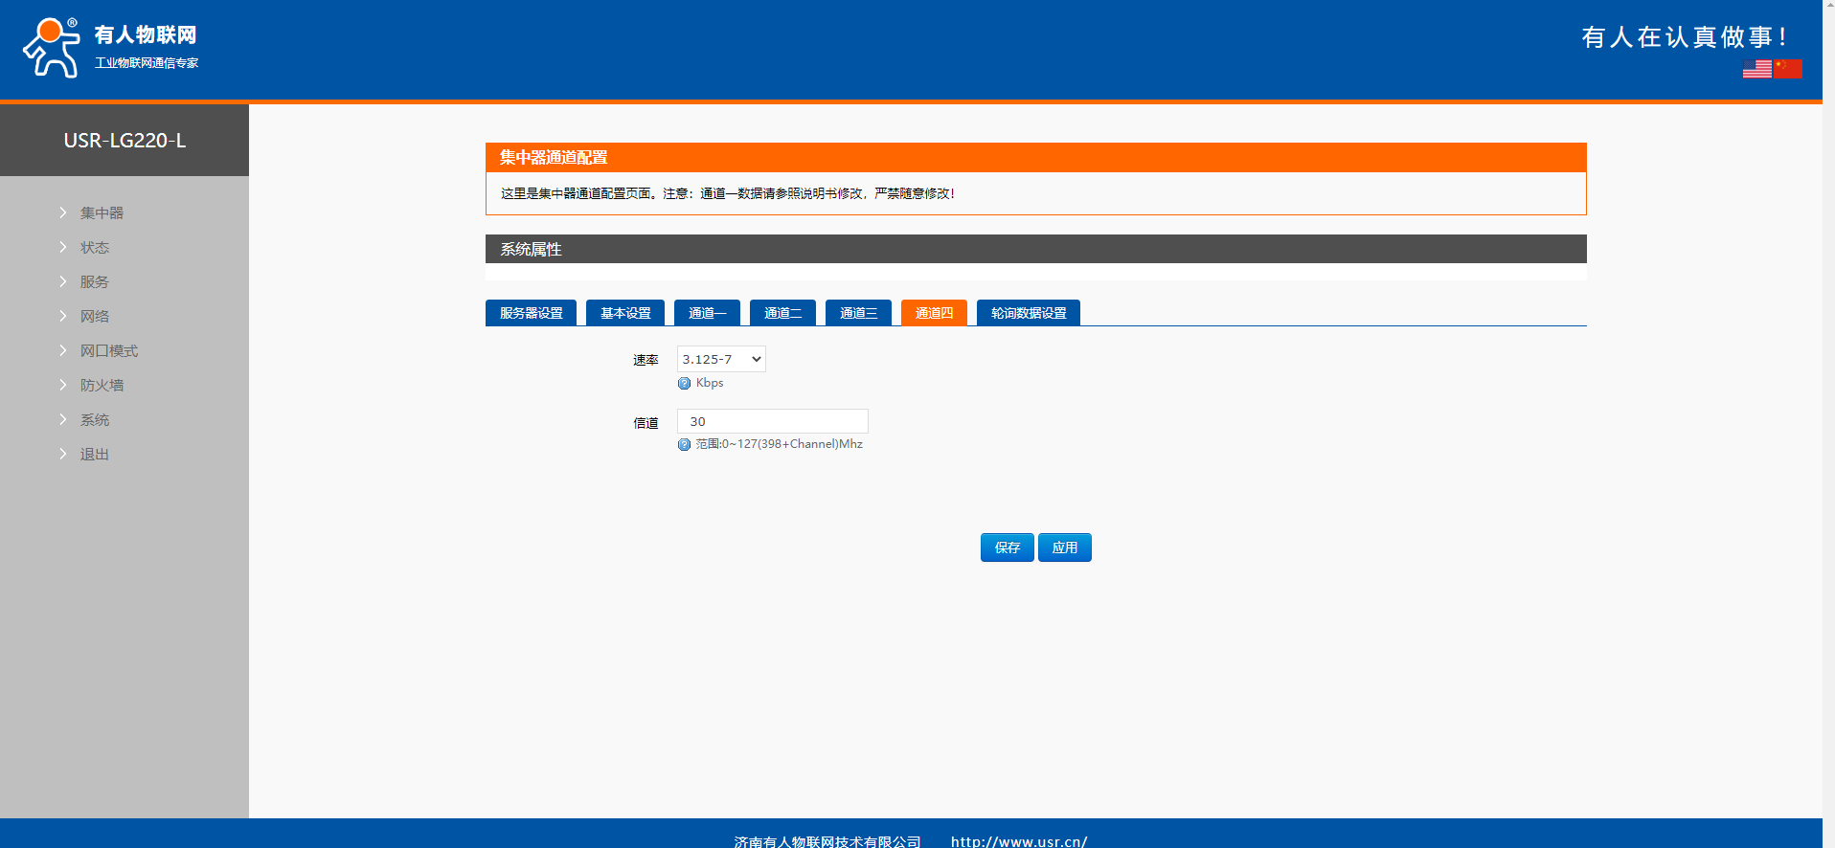Switch to the 服务器设置 tab
The image size is (1835, 848).
pos(531,313)
